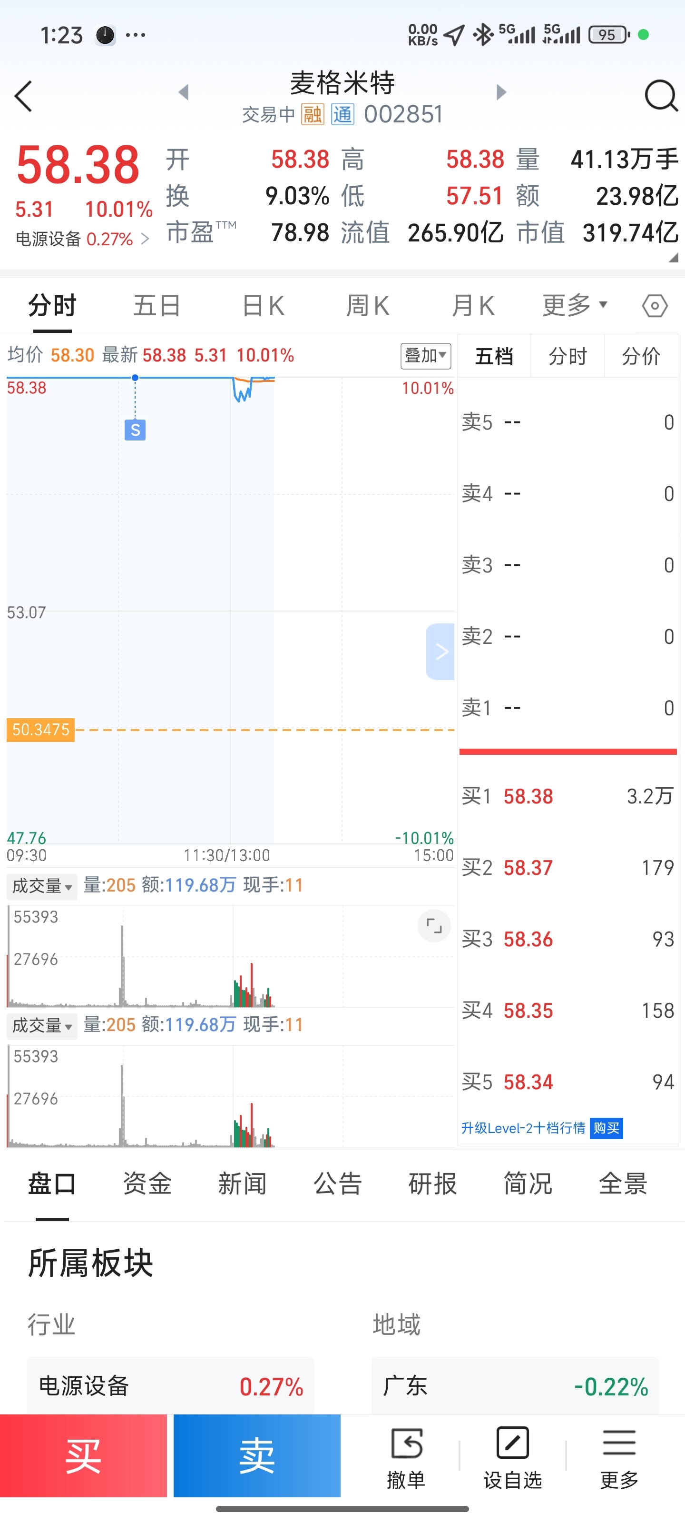This screenshot has height=1524, width=685.
Task: Open 升级Level-2十档行情 link
Action: coord(523,1128)
